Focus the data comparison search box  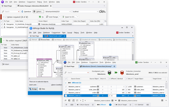77,73
